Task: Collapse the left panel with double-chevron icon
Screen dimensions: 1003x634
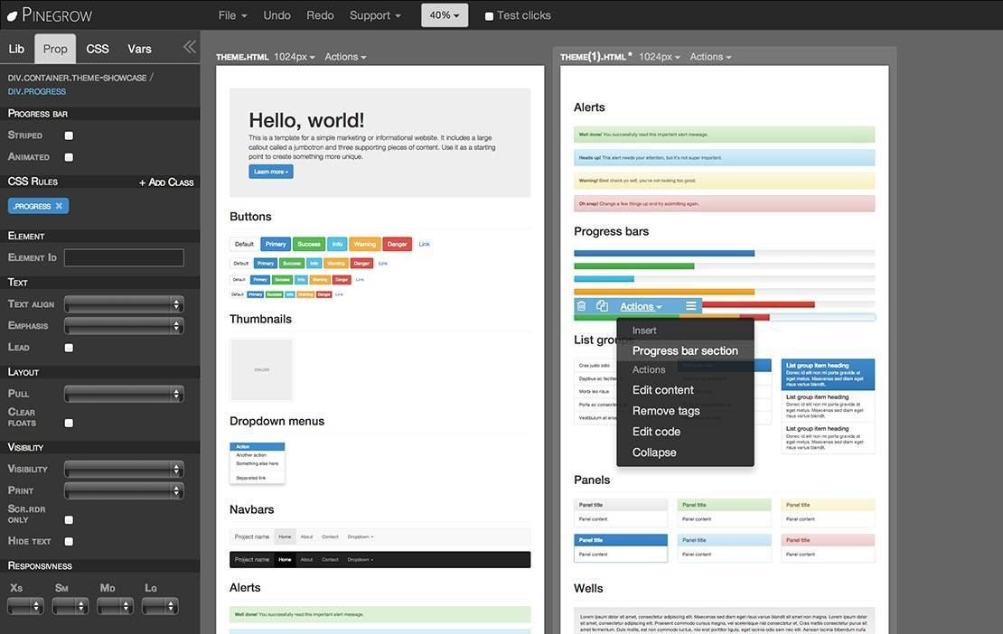Action: click(190, 47)
